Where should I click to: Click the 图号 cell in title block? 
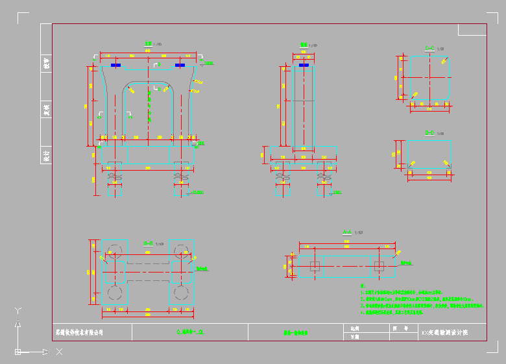400,328
